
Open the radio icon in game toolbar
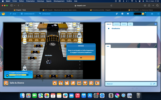(97, 83)
